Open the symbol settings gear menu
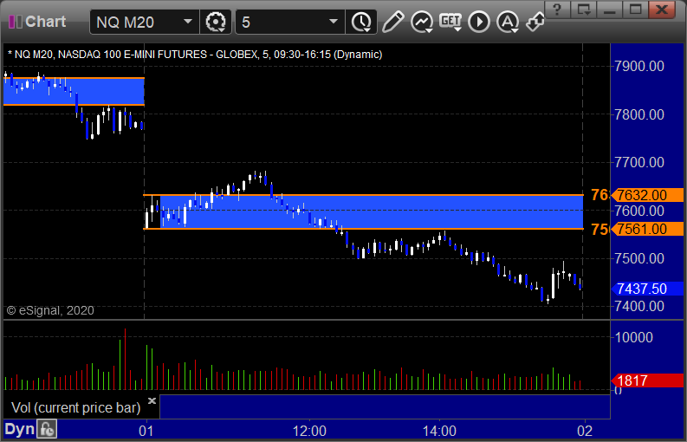Viewport: 687px width, 442px height. pos(215,22)
